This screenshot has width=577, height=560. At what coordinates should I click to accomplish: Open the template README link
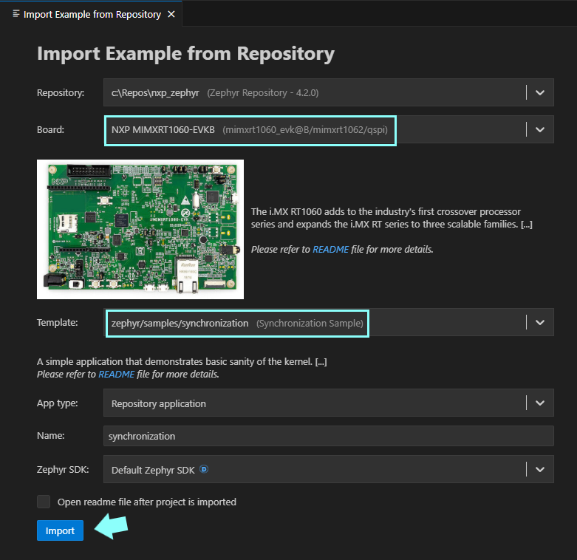pyautogui.click(x=116, y=375)
